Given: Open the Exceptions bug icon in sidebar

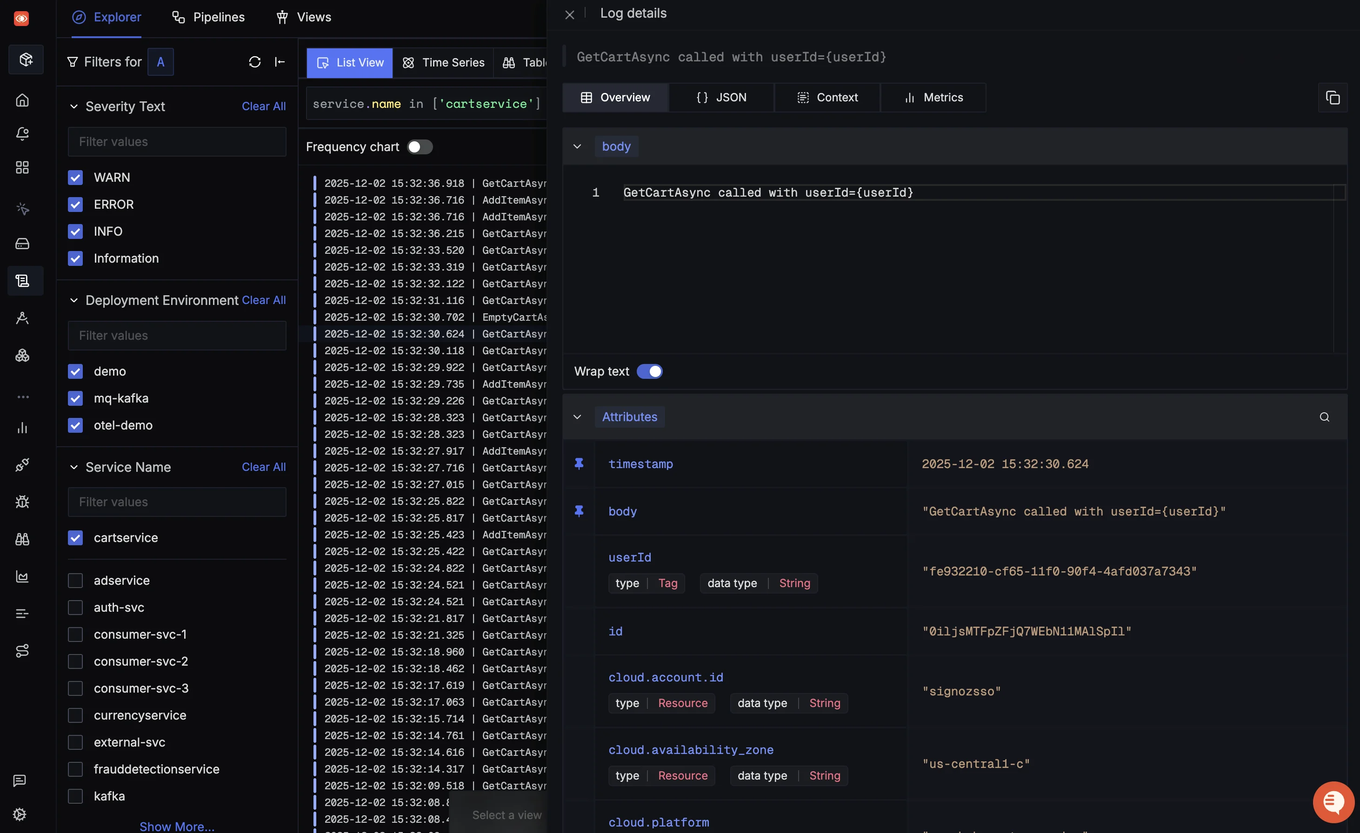Looking at the screenshot, I should point(23,502).
